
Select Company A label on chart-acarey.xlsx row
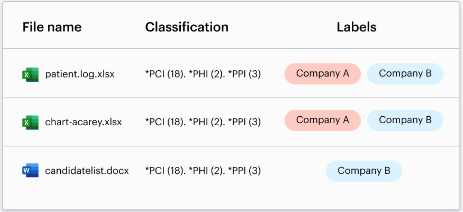[323, 120]
